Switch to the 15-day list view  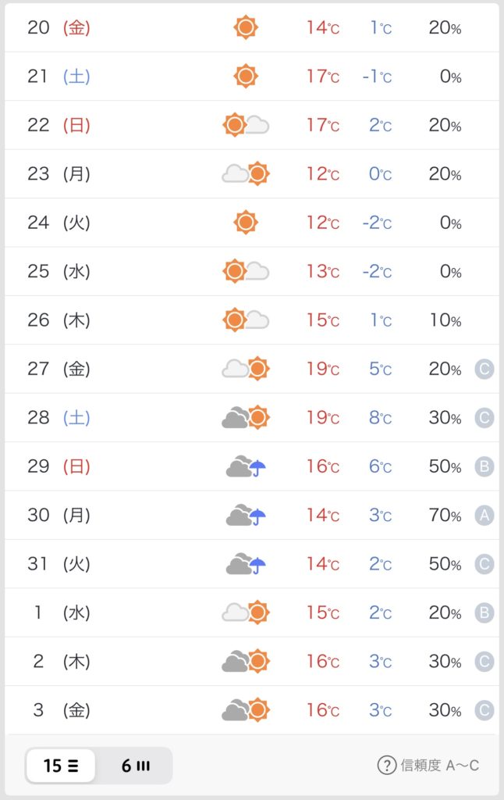pos(61,766)
